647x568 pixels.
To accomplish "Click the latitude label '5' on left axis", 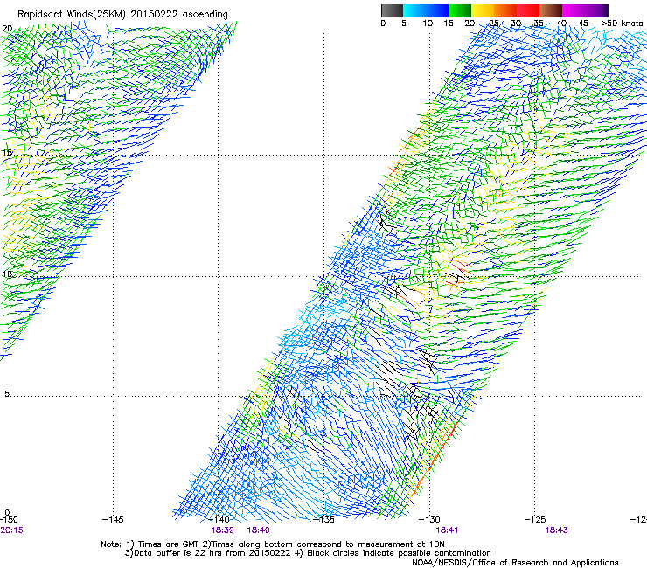I will pos(7,394).
